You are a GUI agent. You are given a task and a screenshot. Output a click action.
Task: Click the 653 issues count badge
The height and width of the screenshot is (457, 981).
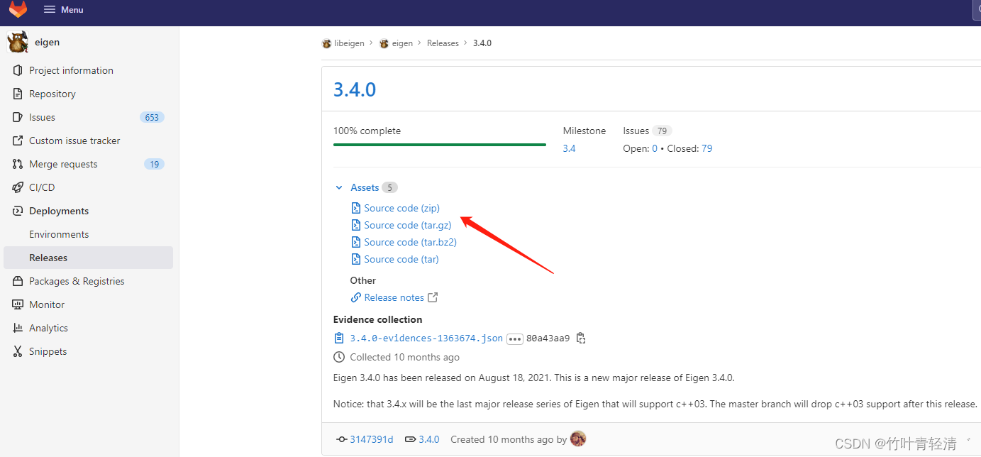pos(152,117)
